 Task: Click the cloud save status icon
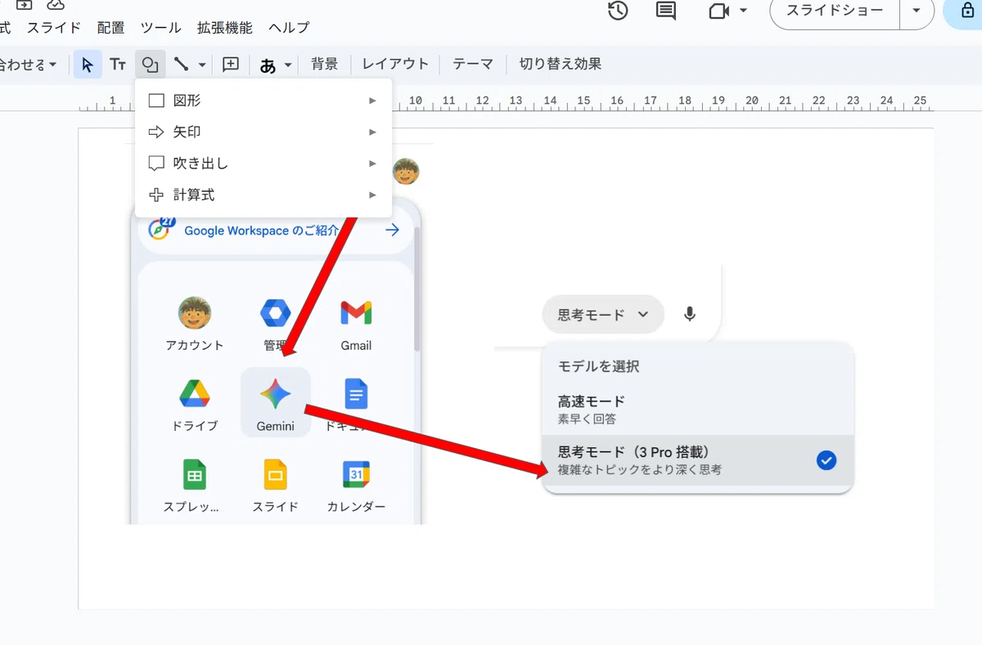tap(55, 4)
